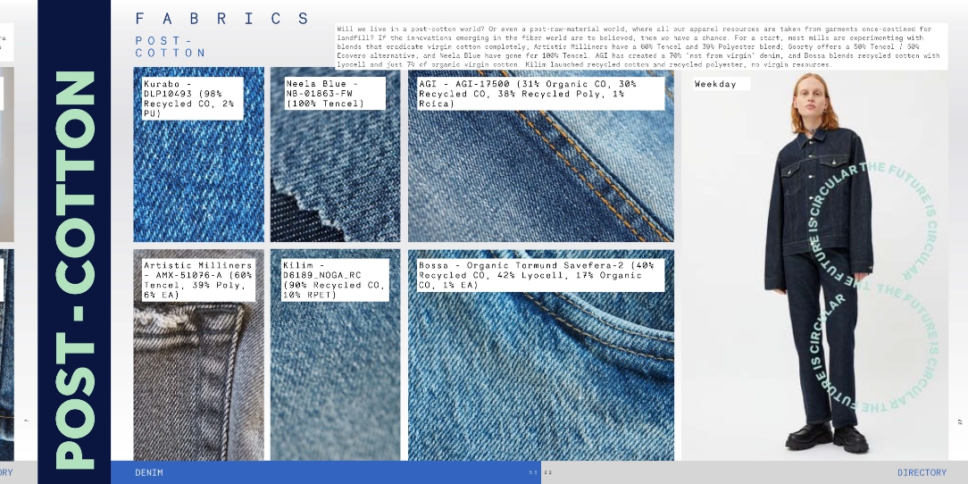Click the Neela Blue 100% Tencel caption
Image resolution: width=968 pixels, height=484 pixels.
[335, 93]
